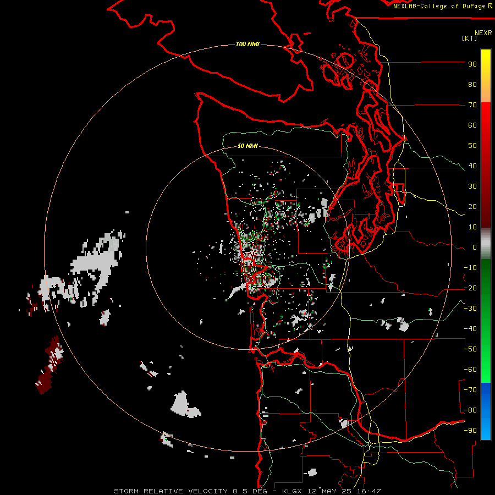Pick the yellow-orange band of the color scale

click(x=486, y=76)
